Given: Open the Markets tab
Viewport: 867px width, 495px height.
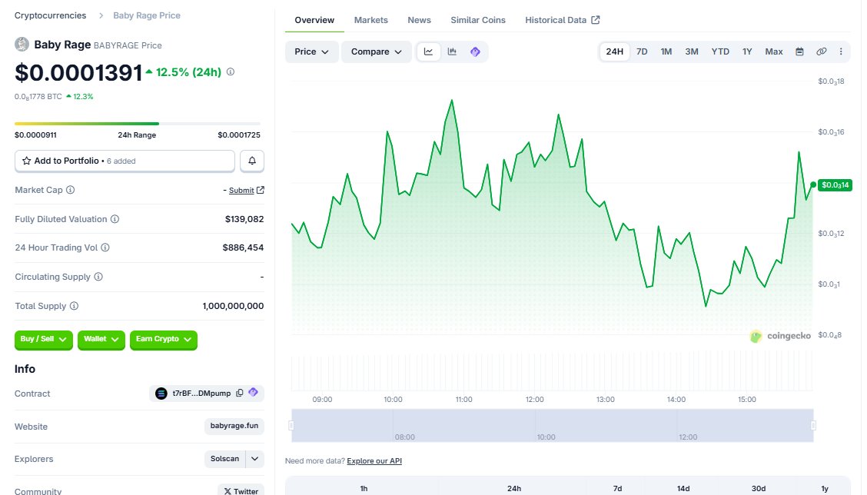Looking at the screenshot, I should tap(370, 20).
